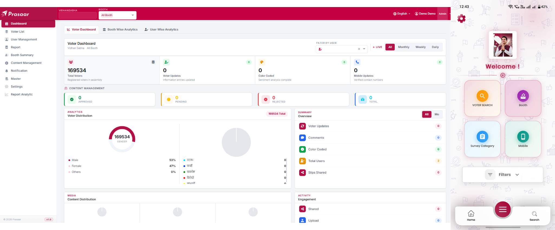Open the settings gear in mobile app

pyautogui.click(x=461, y=18)
